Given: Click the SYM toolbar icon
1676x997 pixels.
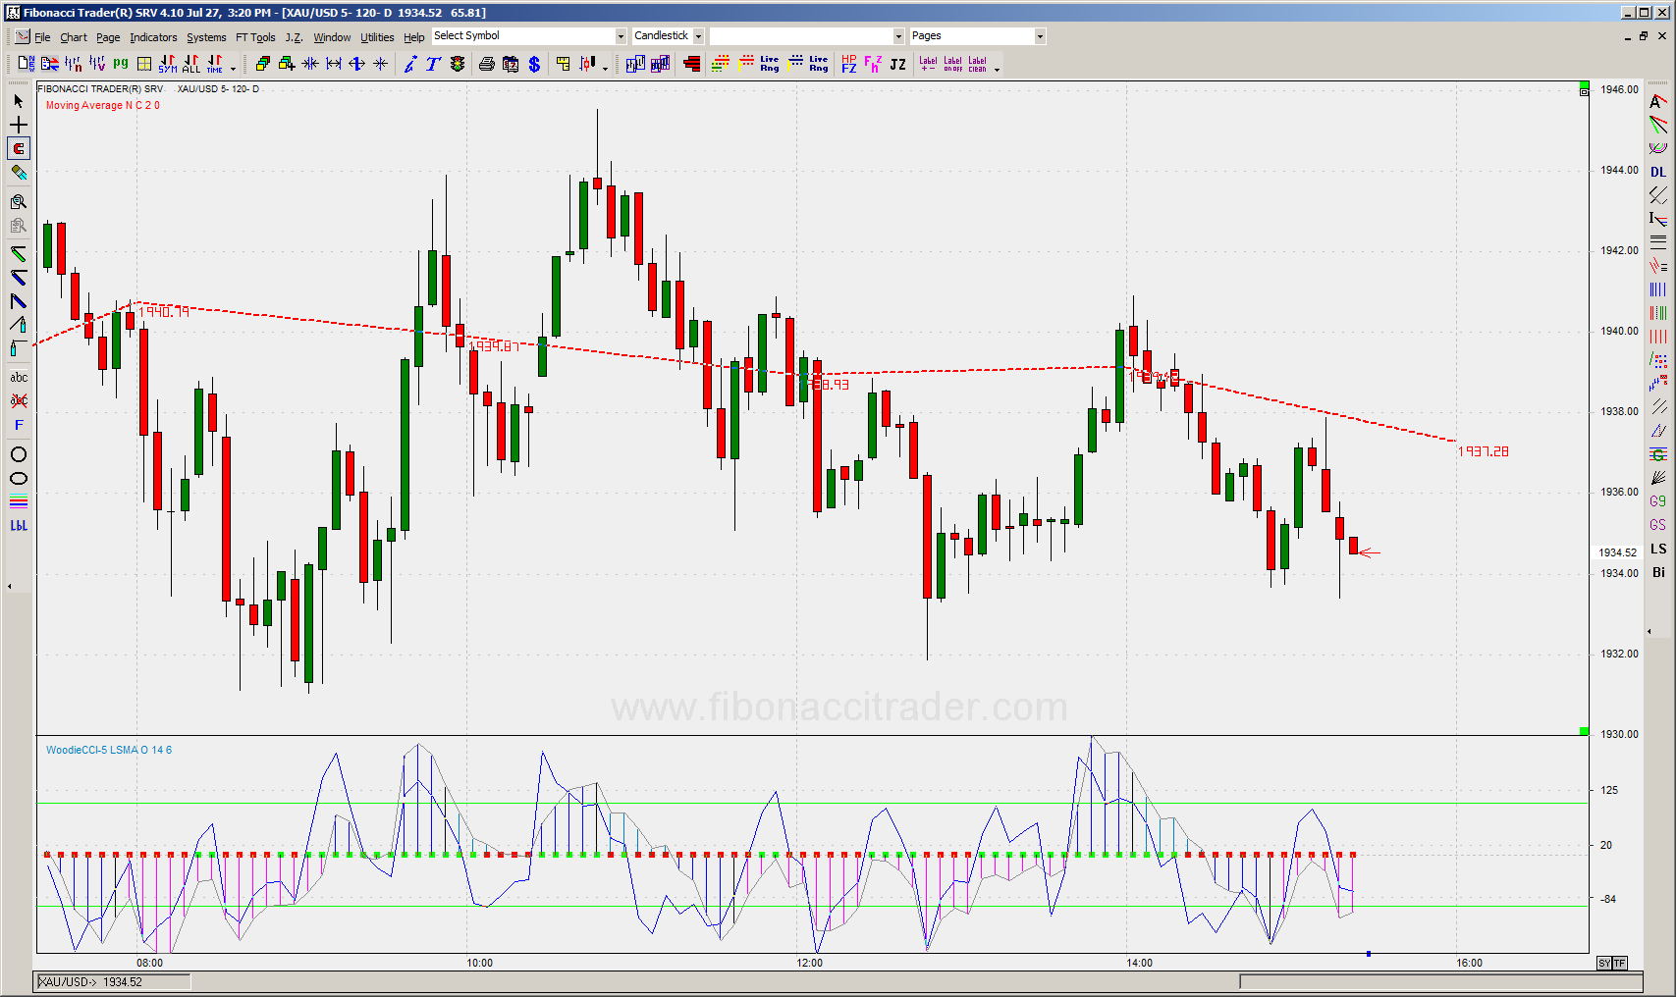Looking at the screenshot, I should 168,64.
